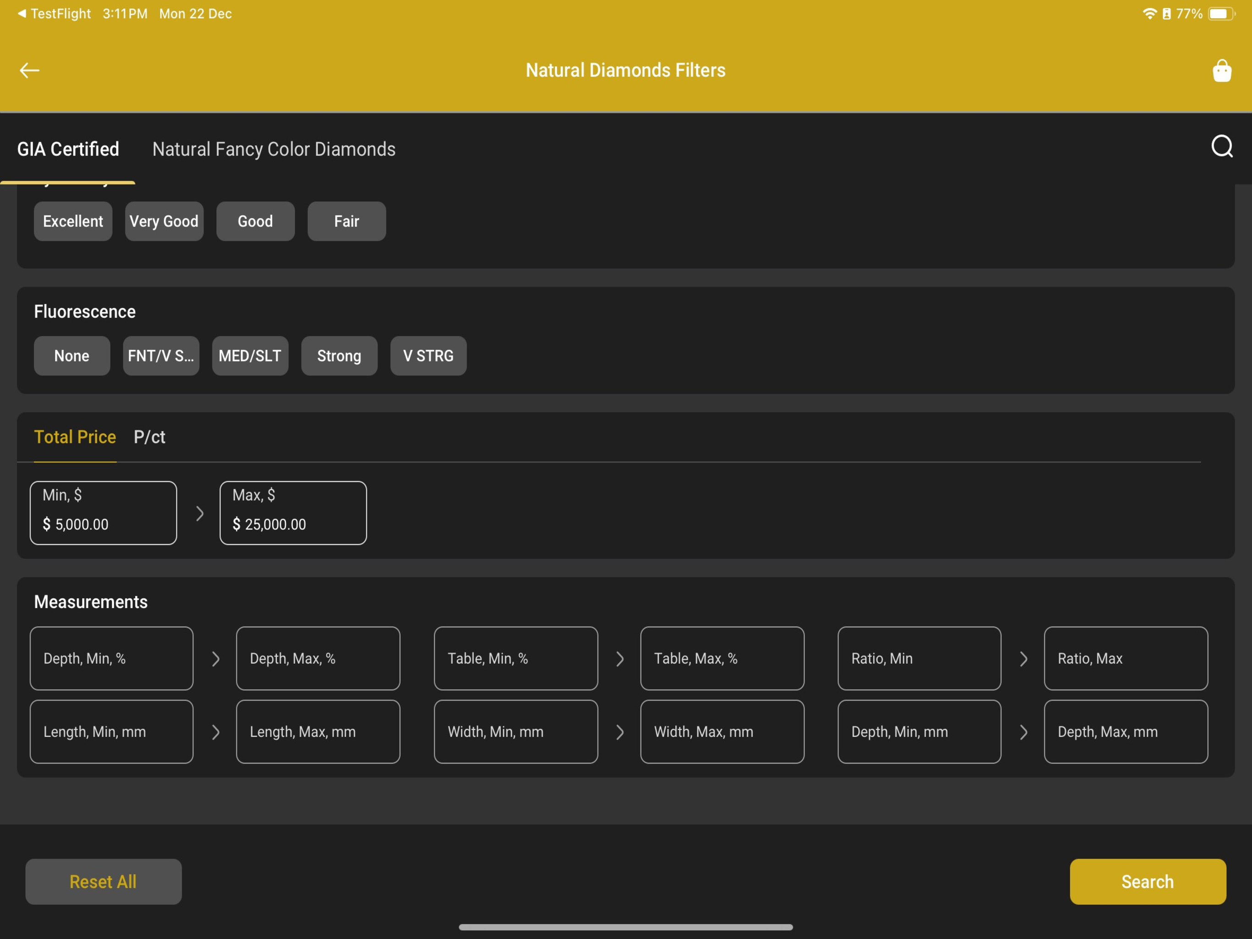Tap chevron between Depth mm fields
Image resolution: width=1252 pixels, height=939 pixels.
(x=1023, y=732)
